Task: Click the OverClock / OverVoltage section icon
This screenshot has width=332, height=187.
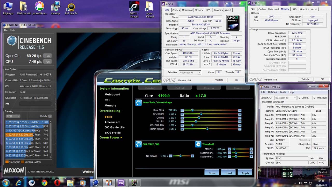Action: point(138,103)
